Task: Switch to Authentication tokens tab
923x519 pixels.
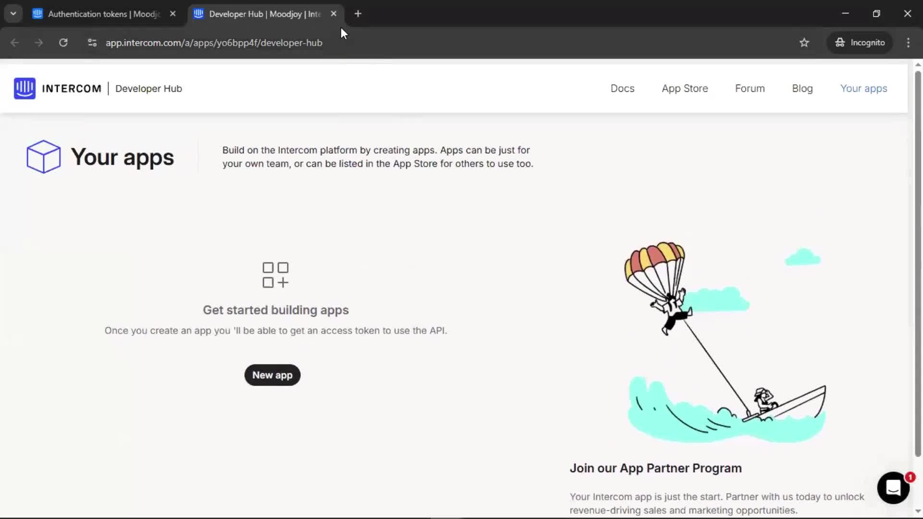Action: pyautogui.click(x=105, y=14)
